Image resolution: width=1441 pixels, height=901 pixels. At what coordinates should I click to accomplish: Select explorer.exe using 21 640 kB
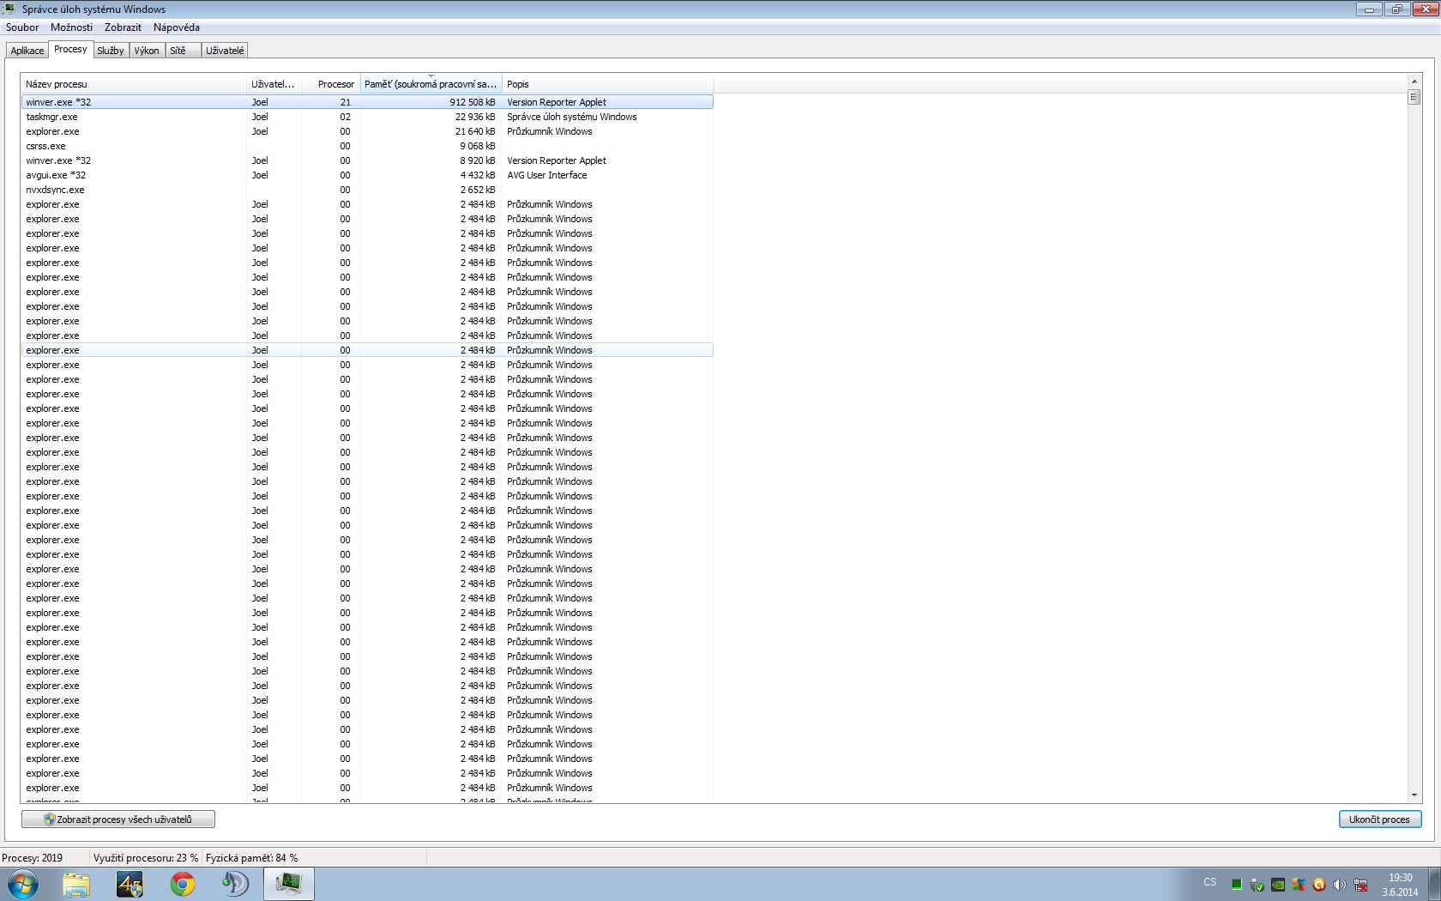point(367,131)
